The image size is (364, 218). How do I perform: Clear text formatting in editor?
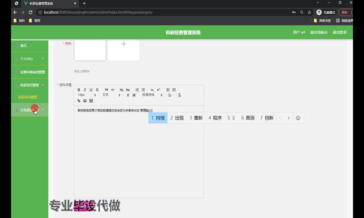pos(179,95)
